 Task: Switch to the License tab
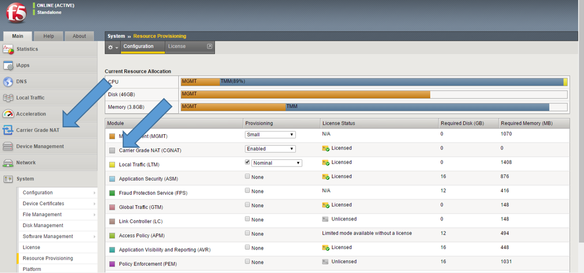(177, 46)
